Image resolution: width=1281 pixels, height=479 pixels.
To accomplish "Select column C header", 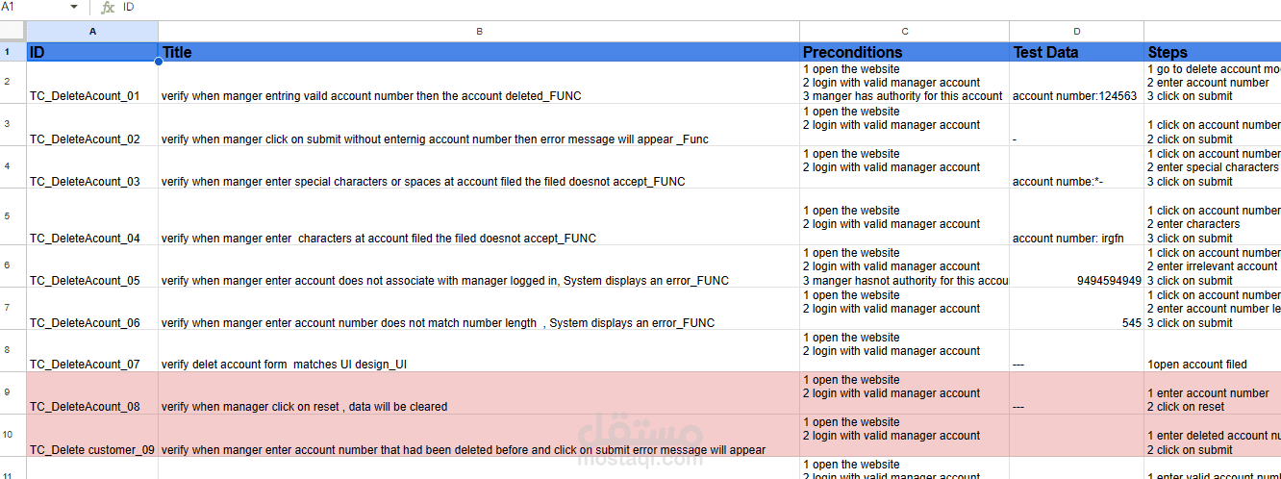I will coord(905,32).
